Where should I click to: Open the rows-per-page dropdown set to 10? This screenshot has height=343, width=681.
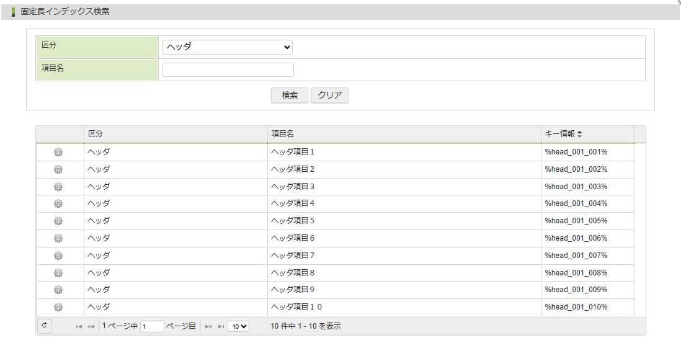pyautogui.click(x=238, y=326)
